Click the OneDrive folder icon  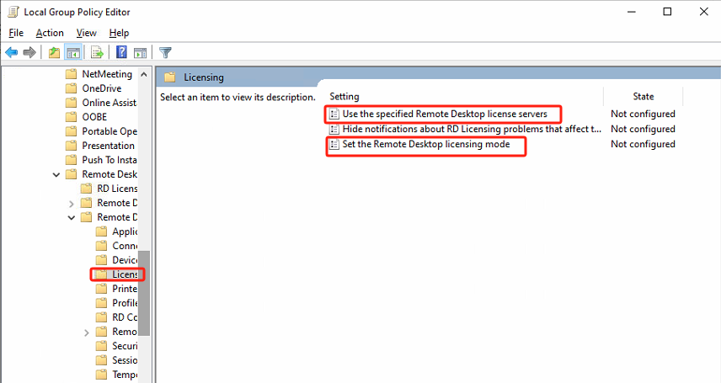coord(72,88)
